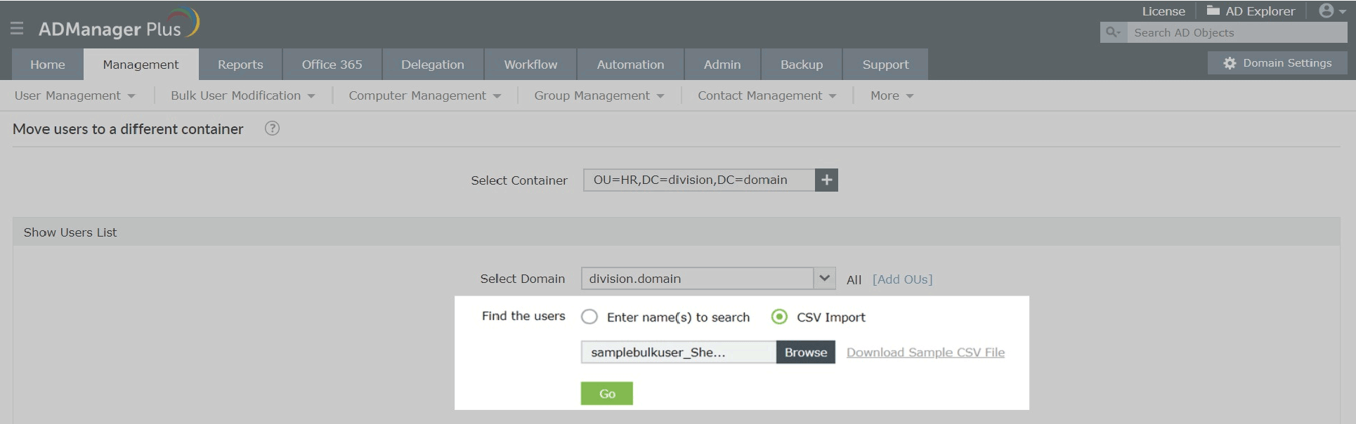The height and width of the screenshot is (424, 1356).
Task: Click the Domain Settings gear button
Action: (1277, 63)
